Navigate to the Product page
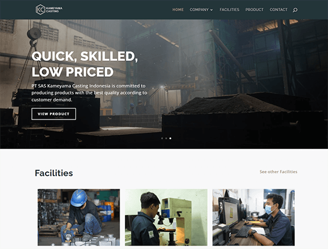This screenshot has width=328, height=249. pos(255,9)
